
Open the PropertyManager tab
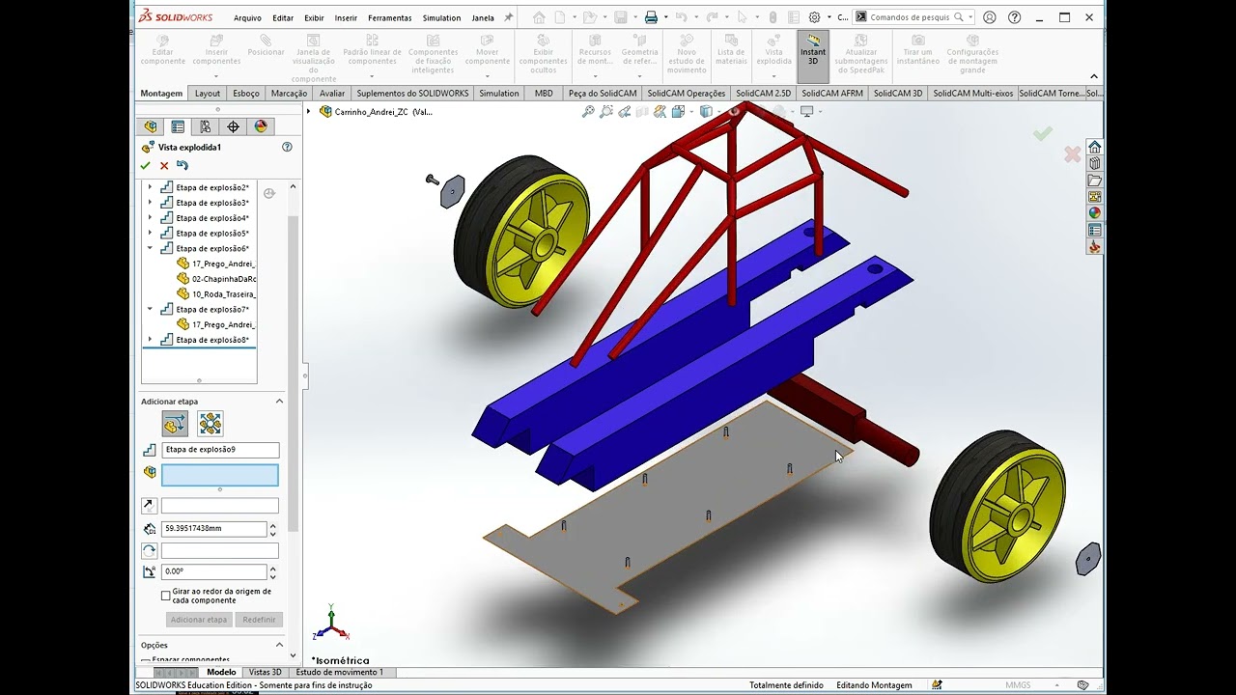pyautogui.click(x=178, y=126)
